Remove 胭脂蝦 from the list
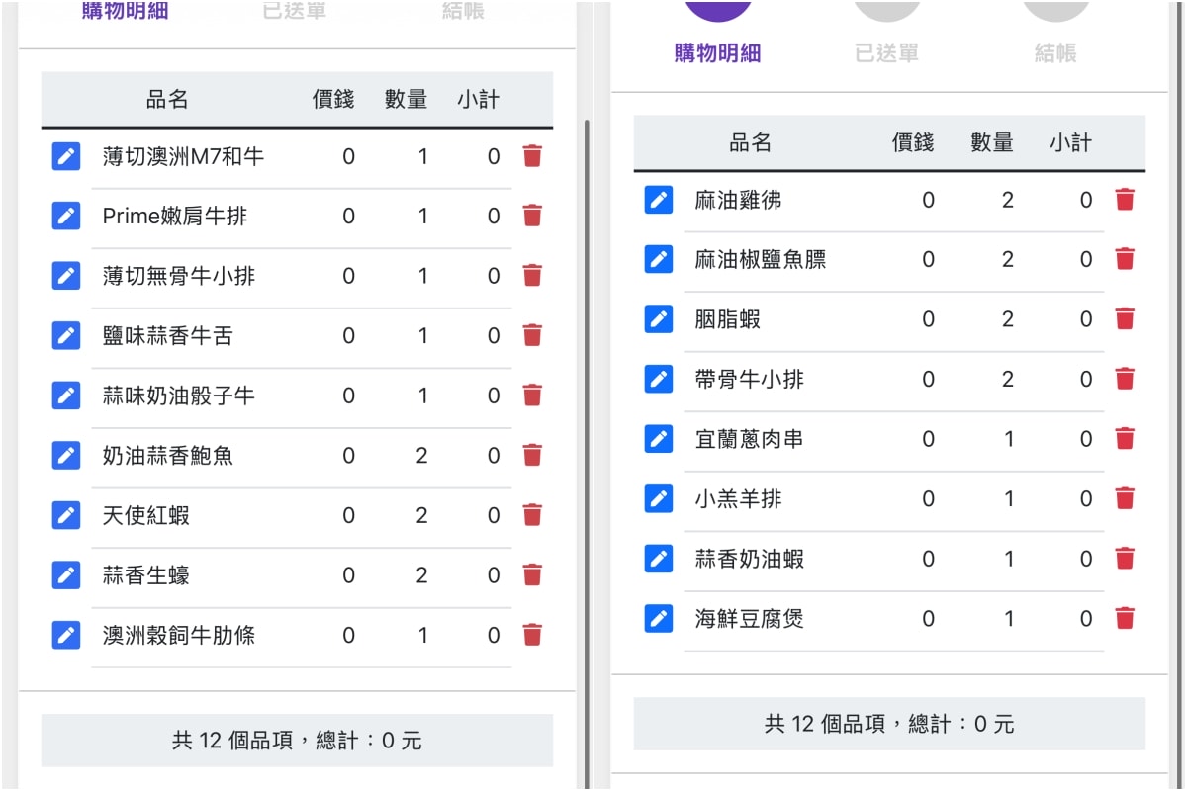Image resolution: width=1187 pixels, height=791 pixels. [1125, 318]
